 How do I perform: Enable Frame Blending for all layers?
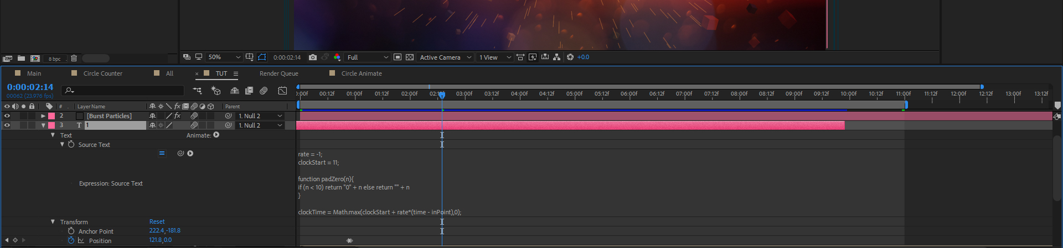pos(249,90)
